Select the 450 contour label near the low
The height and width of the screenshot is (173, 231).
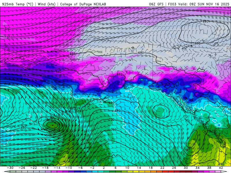(53, 131)
